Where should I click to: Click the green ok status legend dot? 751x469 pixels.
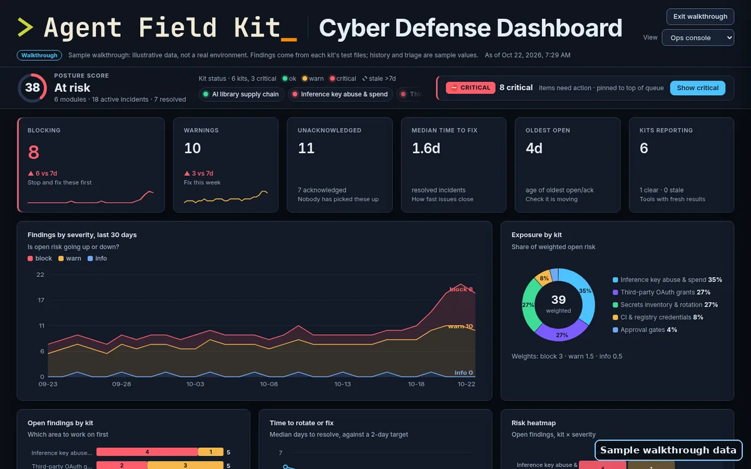click(x=285, y=79)
